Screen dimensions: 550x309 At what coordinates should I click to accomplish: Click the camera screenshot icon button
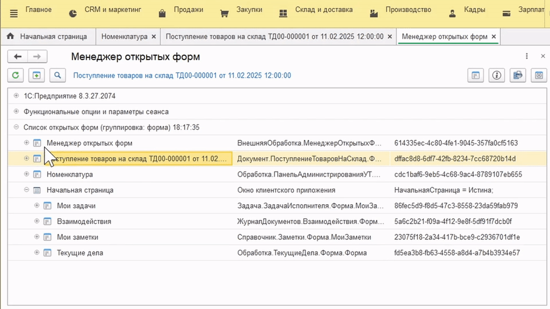(539, 75)
